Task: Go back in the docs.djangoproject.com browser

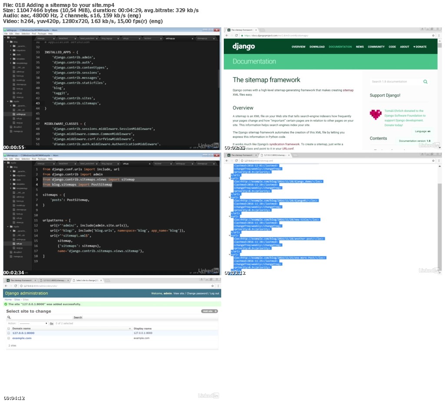Action: 226,36
